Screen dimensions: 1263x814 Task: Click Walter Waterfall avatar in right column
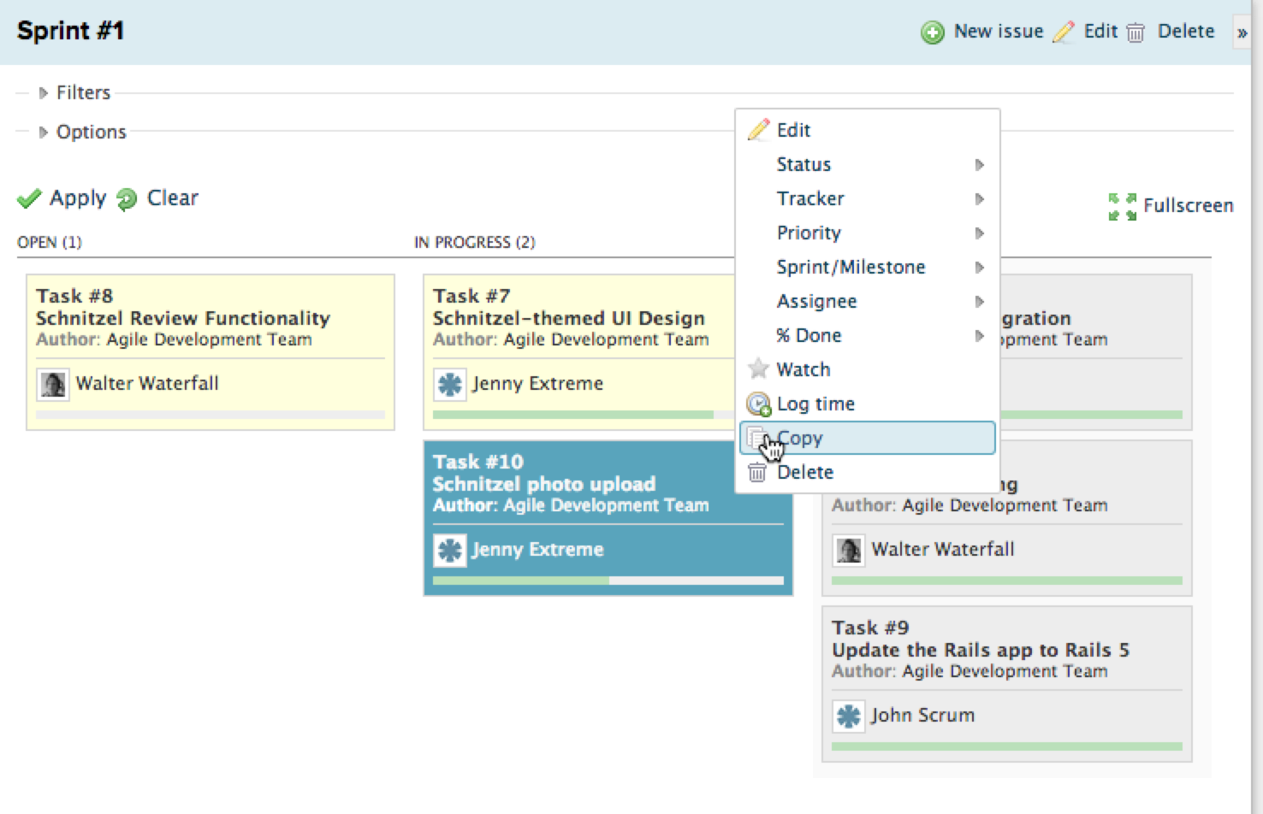pyautogui.click(x=848, y=550)
